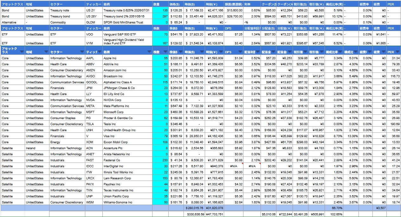The height and width of the screenshot is (217, 401).
Task: Open the 株数 column filter icon
Action: coord(165,52)
